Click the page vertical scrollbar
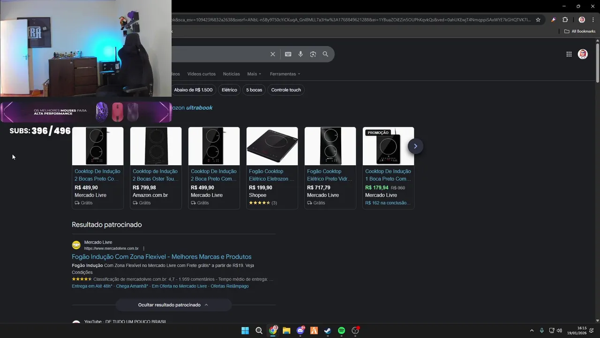This screenshot has width=600, height=338. (597, 63)
